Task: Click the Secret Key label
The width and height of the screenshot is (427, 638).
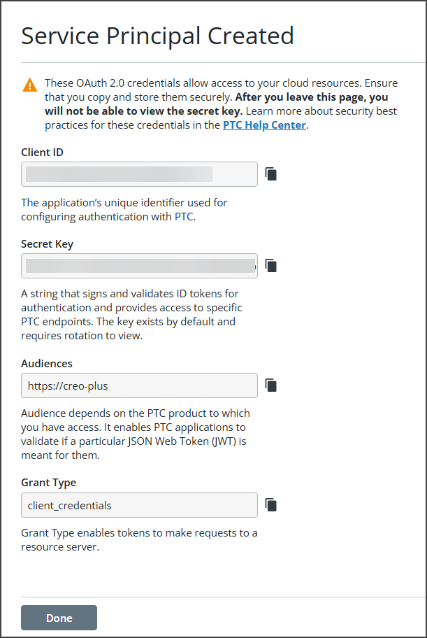Action: (48, 244)
